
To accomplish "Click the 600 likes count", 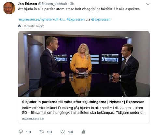I will tap(70, 132).
